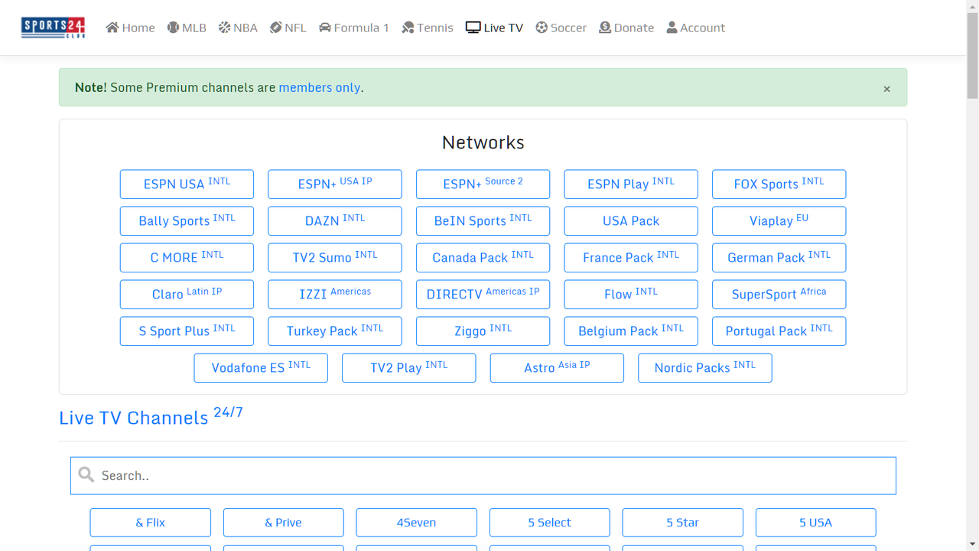This screenshot has height=551, width=979.
Task: Open TV2 Sumo network
Action: pos(335,258)
